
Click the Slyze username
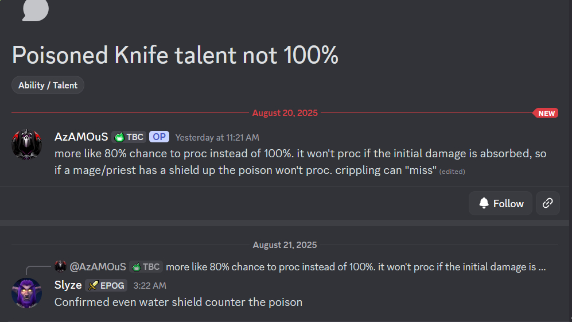pos(68,285)
